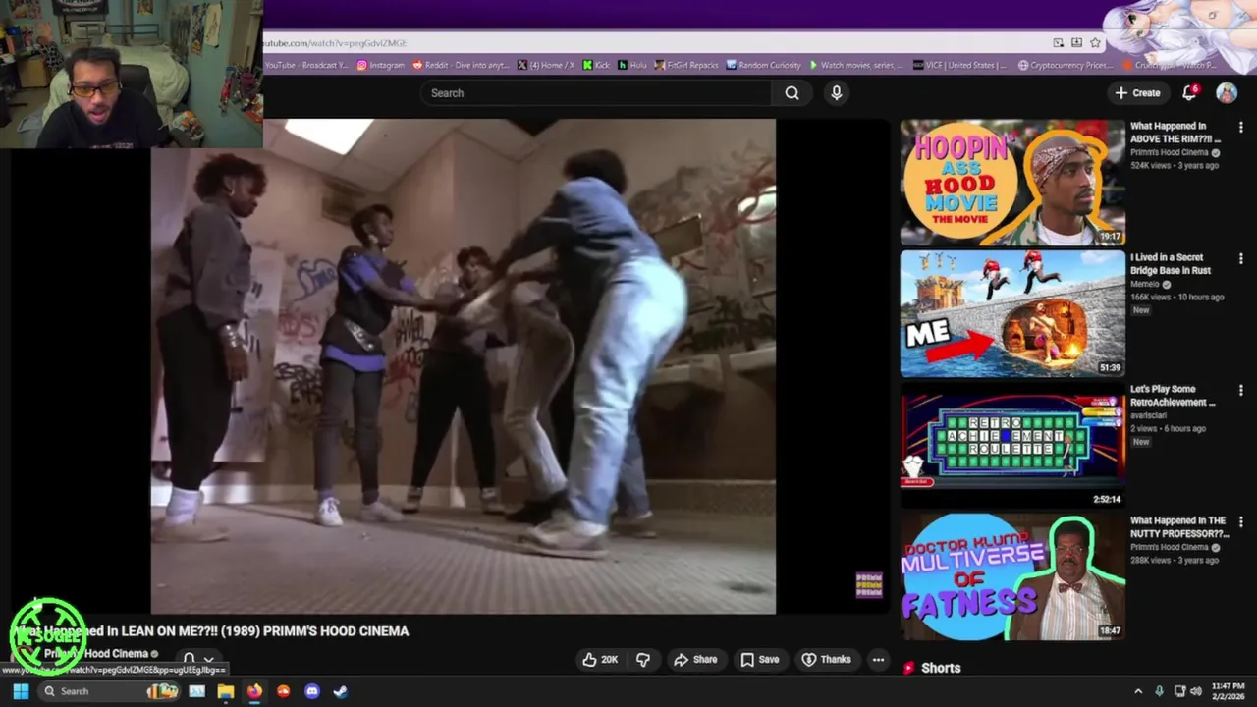Open the Reddit bookmark
Screen dimensions: 1257x707
coord(461,65)
